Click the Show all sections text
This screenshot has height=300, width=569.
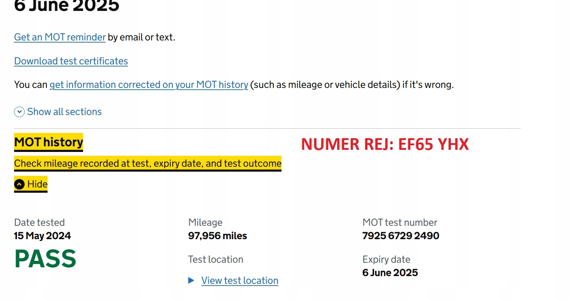click(64, 112)
